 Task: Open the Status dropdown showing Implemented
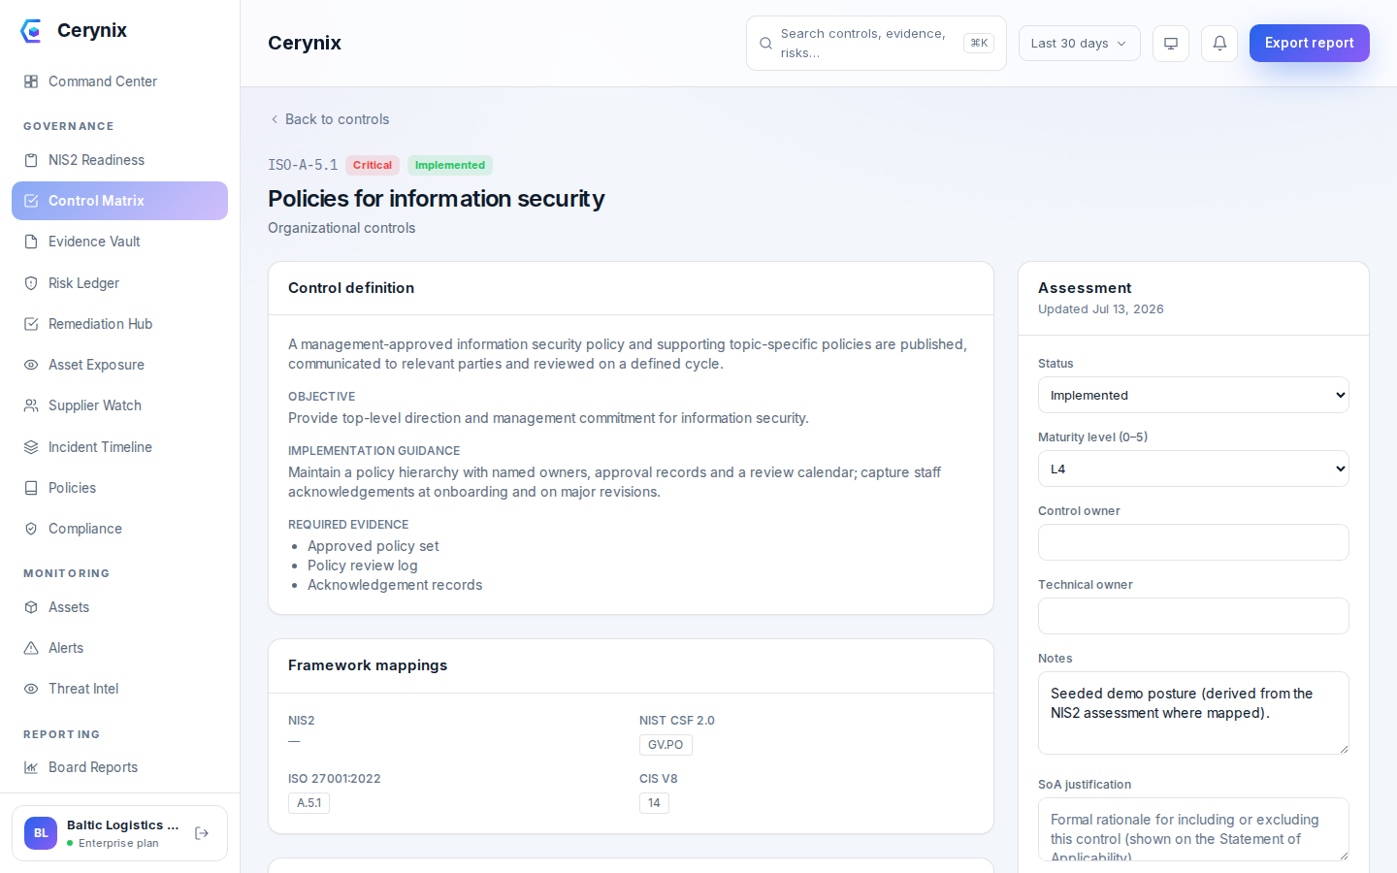coord(1193,395)
